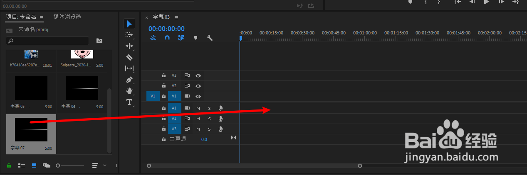Click the blue 00:00:00:00 timecode

(x=166, y=29)
